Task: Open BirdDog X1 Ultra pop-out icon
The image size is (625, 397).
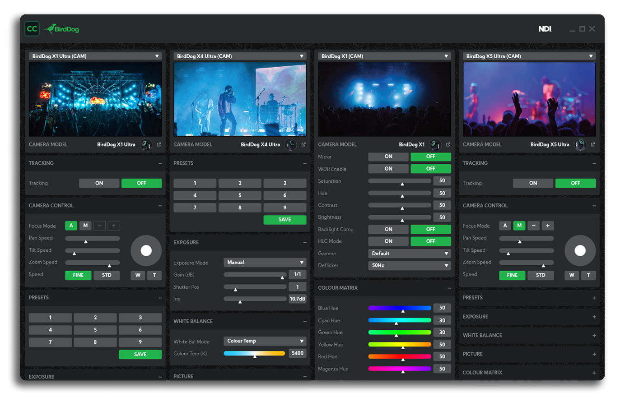Action: (x=159, y=145)
